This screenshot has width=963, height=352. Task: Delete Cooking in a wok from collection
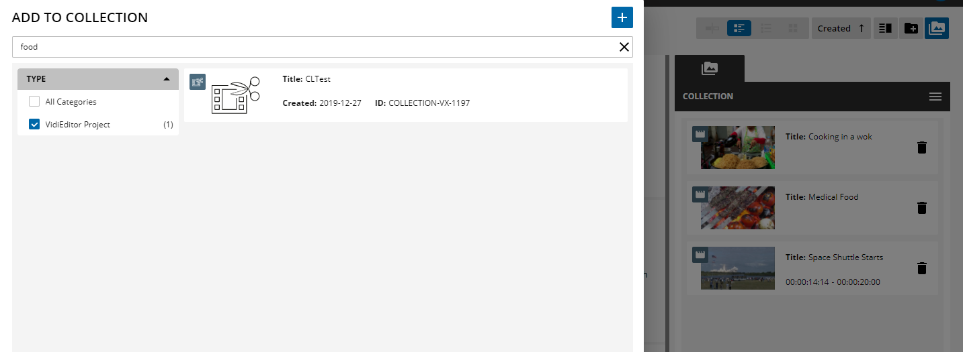(921, 148)
